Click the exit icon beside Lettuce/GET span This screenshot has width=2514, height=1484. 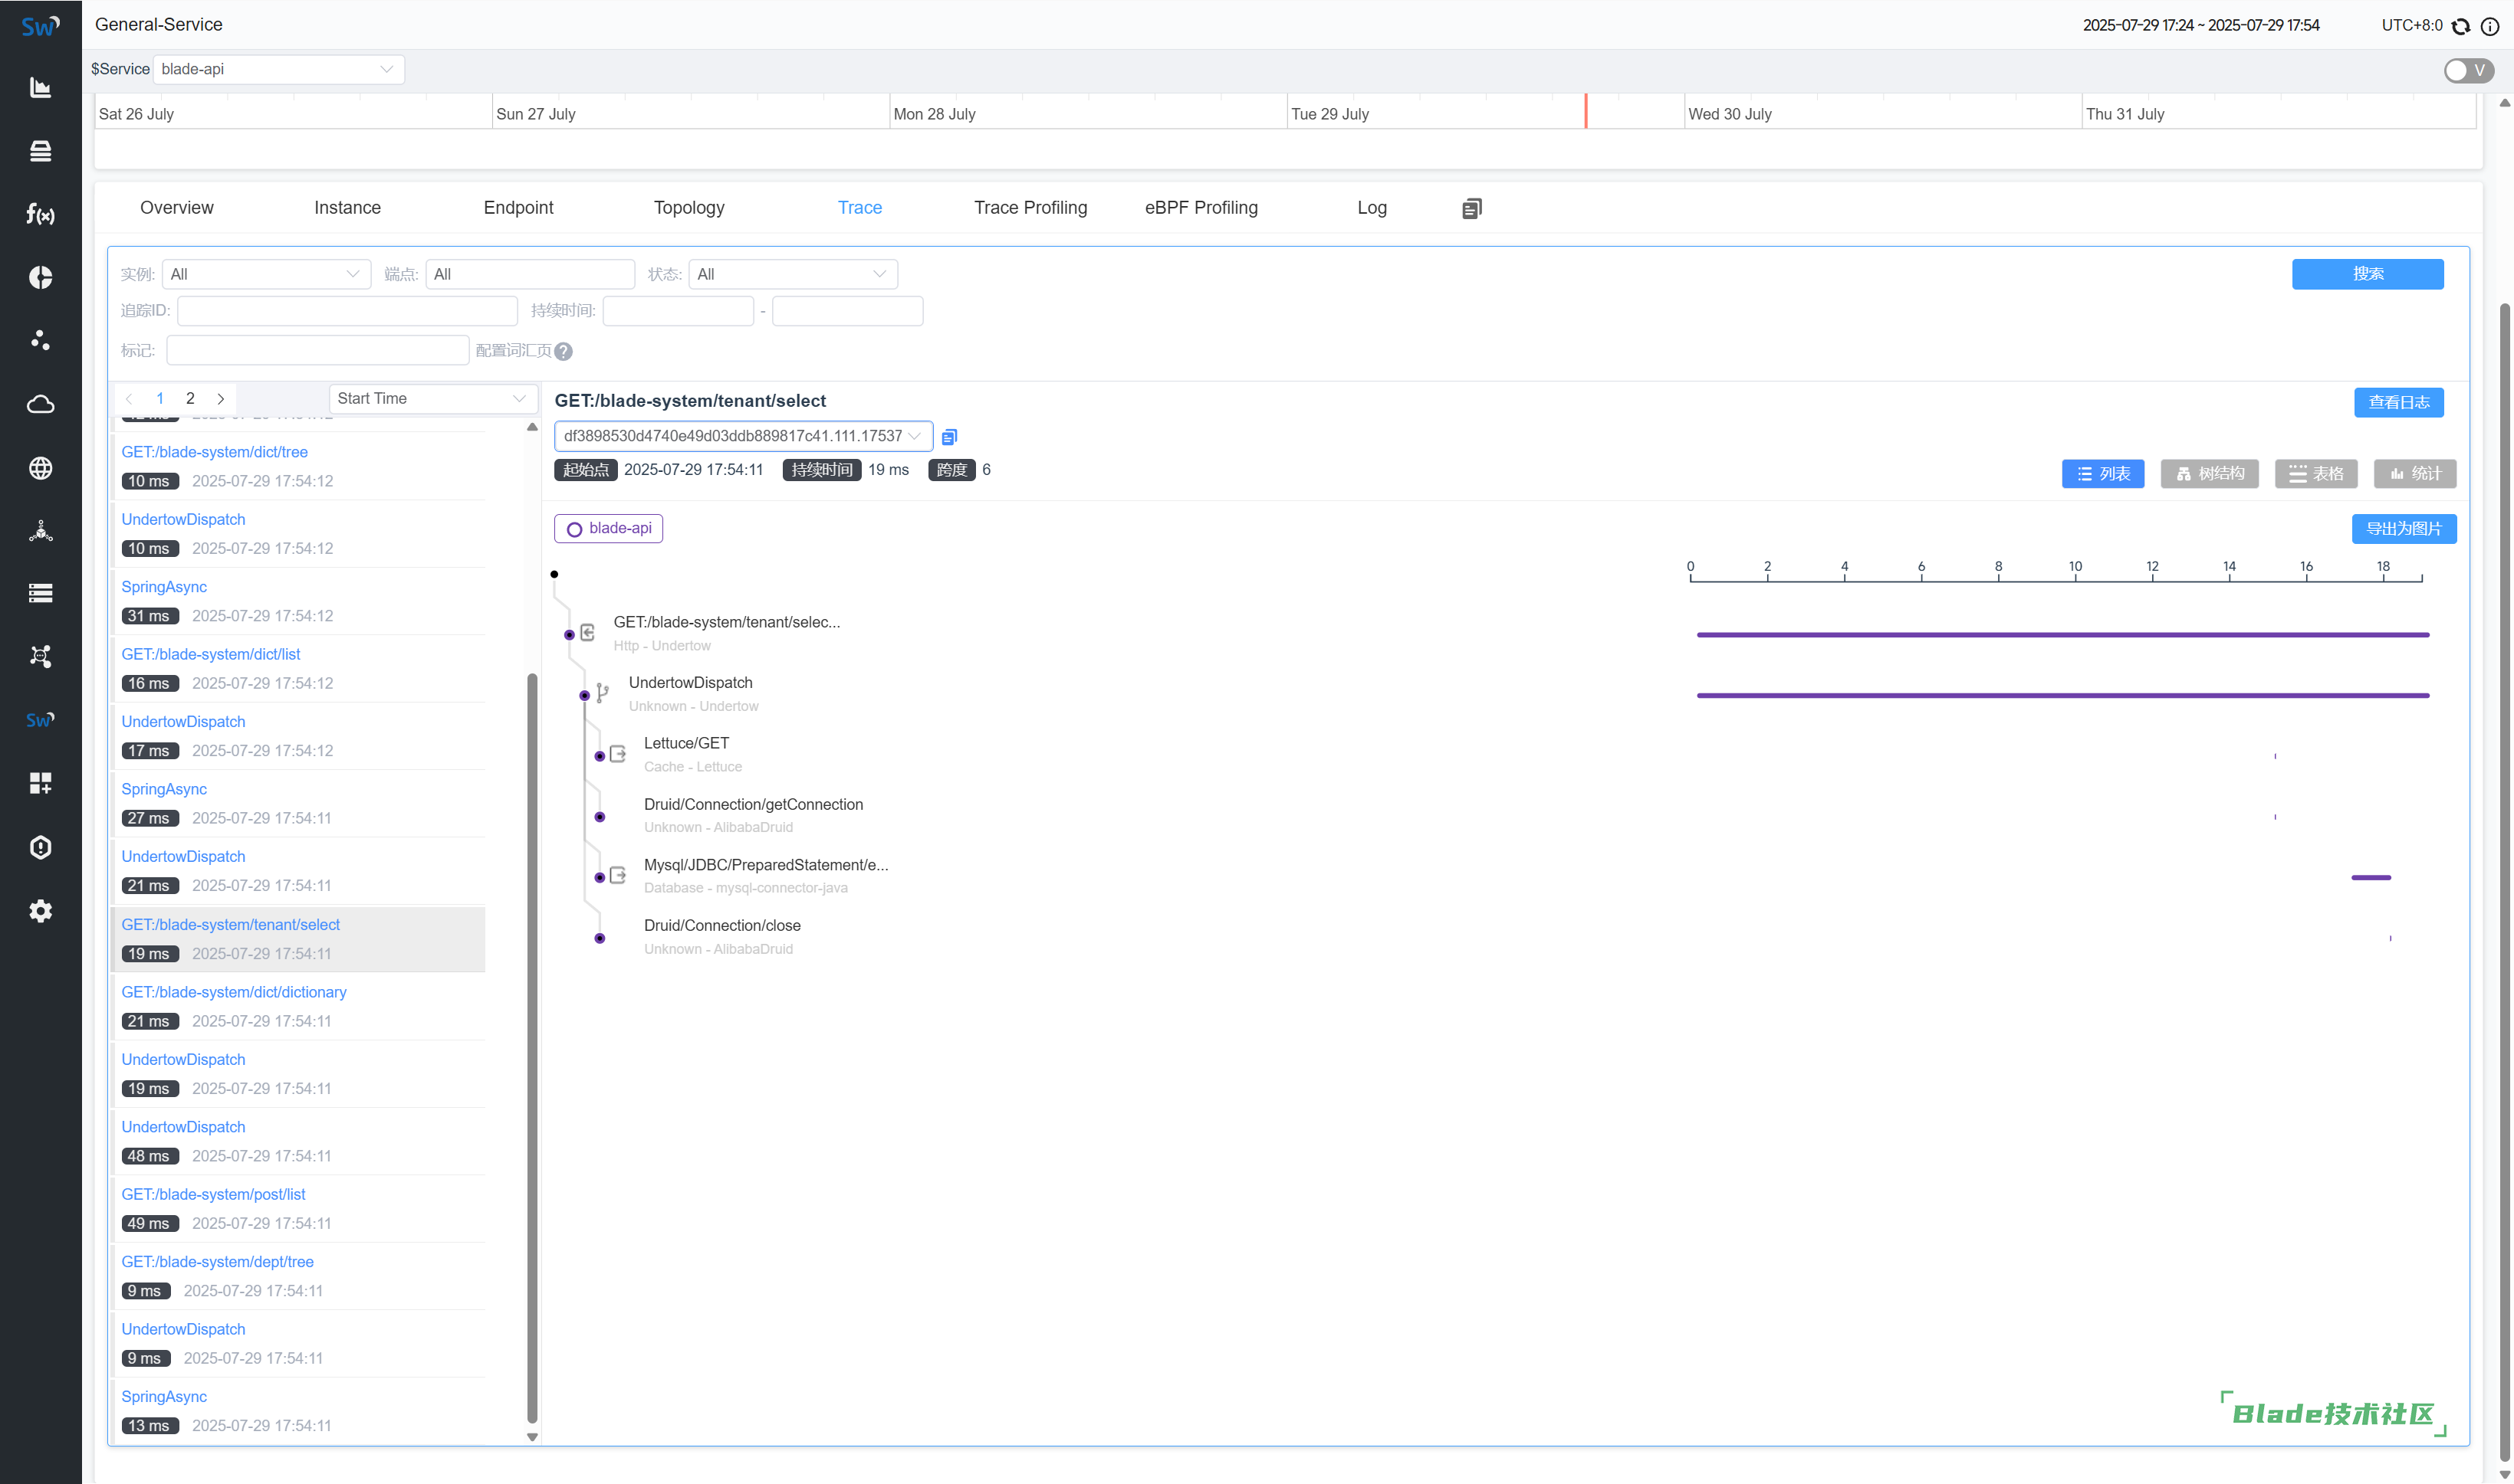point(617,754)
